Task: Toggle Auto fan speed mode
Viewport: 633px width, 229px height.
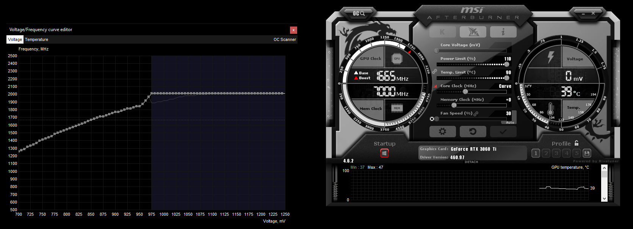Action: point(510,122)
